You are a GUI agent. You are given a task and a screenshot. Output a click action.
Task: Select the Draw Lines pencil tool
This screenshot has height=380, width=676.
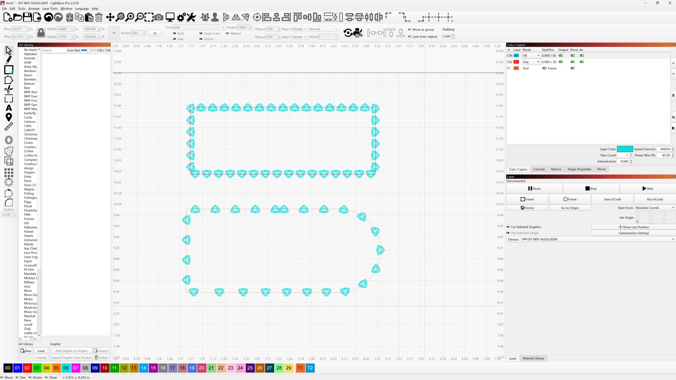coord(9,60)
